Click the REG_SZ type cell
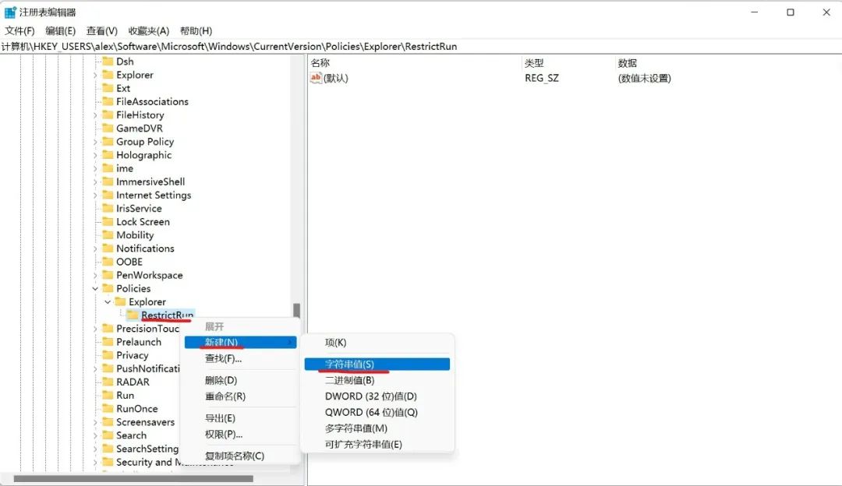The height and width of the screenshot is (486, 842). [542, 78]
